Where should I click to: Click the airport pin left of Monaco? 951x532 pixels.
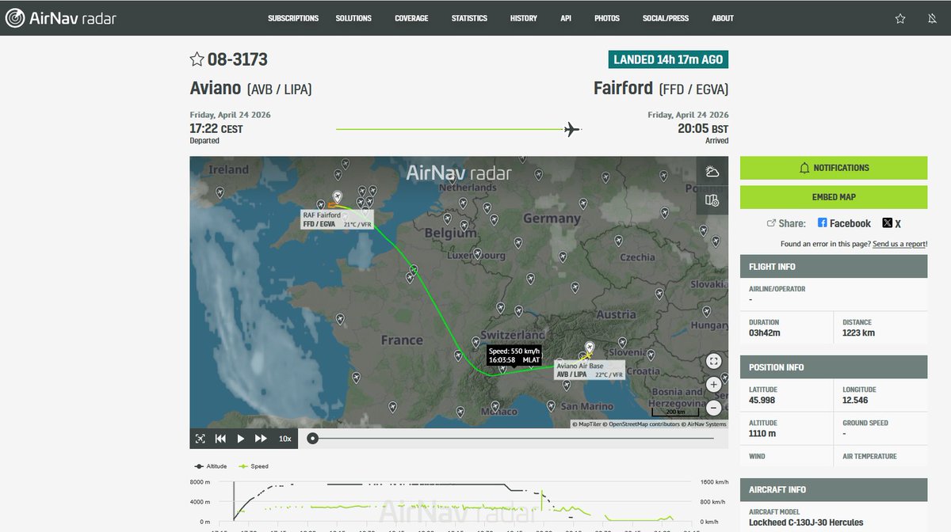click(460, 411)
